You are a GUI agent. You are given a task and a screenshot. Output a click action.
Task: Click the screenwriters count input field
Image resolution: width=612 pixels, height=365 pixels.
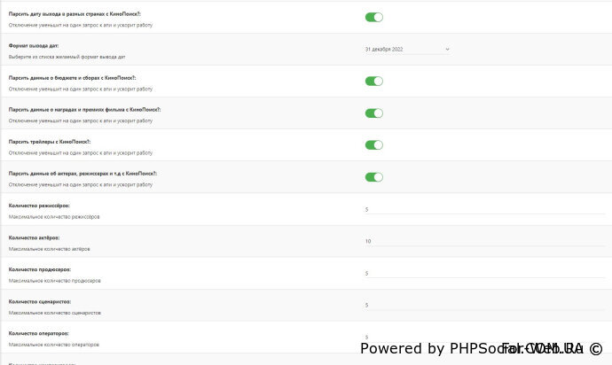coord(483,305)
